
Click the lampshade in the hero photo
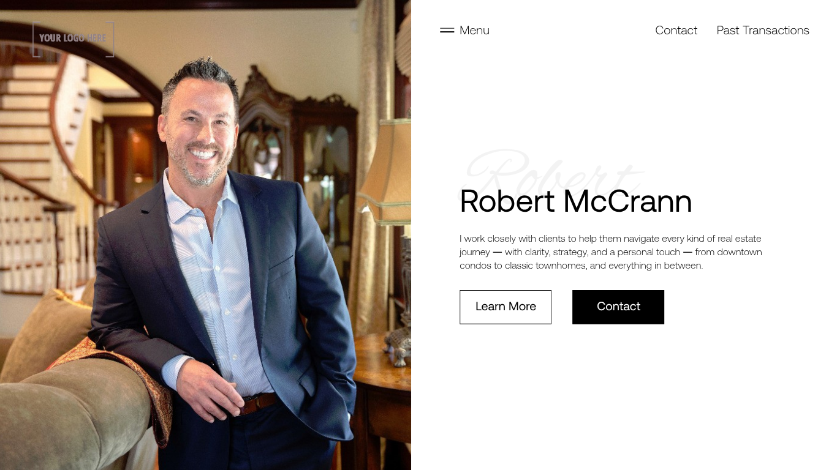(387, 170)
